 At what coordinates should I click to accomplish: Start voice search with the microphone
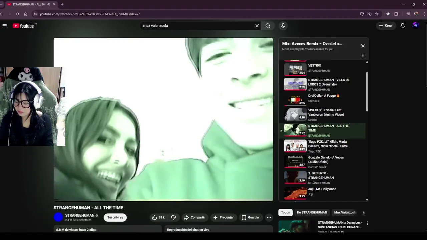(283, 26)
